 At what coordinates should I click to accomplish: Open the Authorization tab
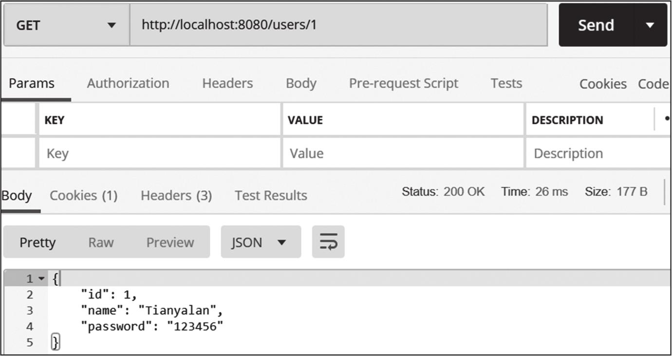click(128, 83)
